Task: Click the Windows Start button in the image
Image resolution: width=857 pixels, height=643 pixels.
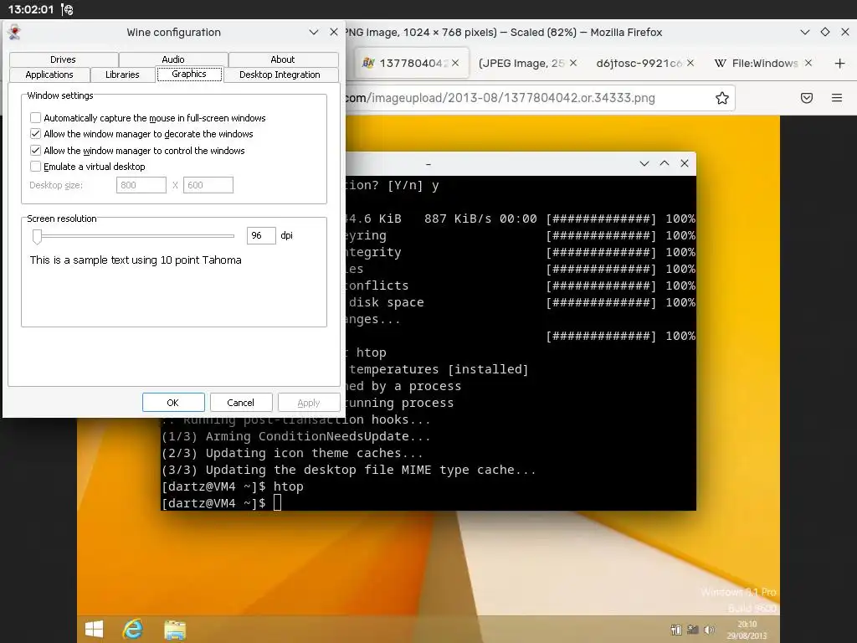Action: pos(94,630)
